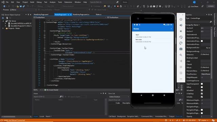The image size is (217, 122).
Task: Open the TEST note in the phone list
Action: (x=153, y=36)
